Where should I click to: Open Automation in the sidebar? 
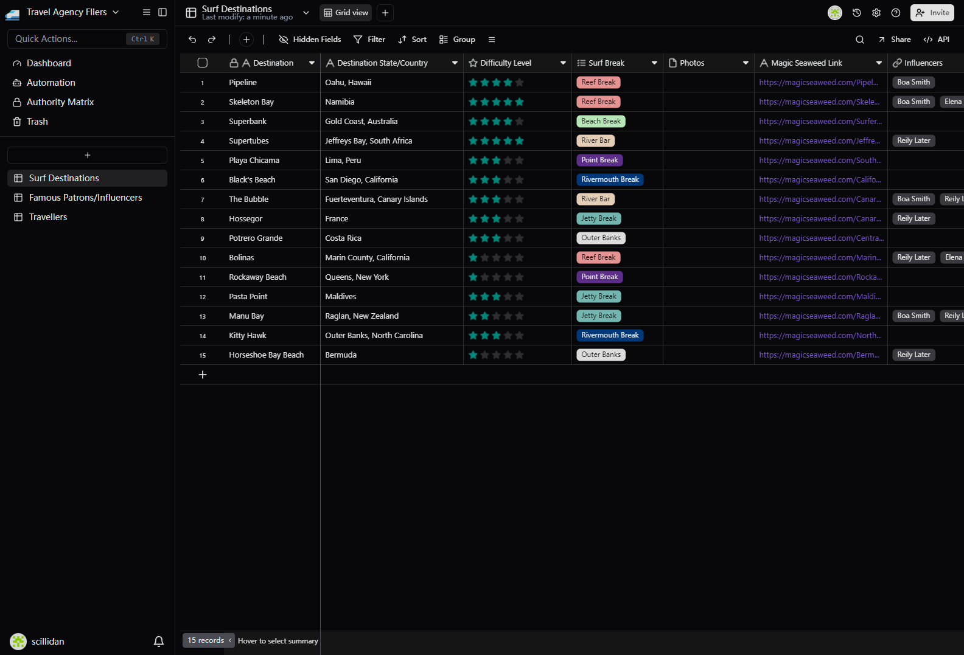88,83
